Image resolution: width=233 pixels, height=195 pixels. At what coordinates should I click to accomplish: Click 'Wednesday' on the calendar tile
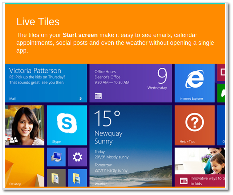coord(157,88)
